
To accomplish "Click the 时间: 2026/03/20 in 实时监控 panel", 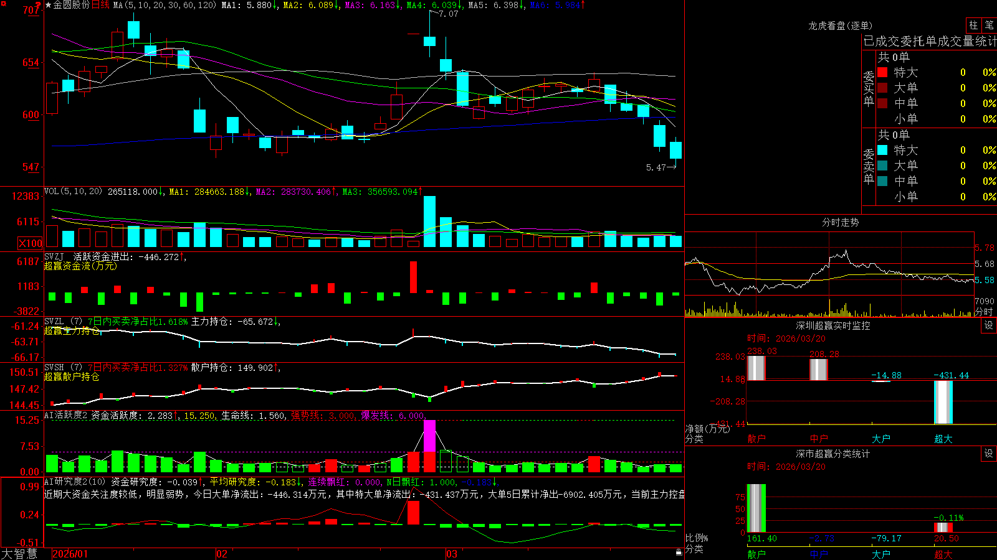I will (786, 338).
